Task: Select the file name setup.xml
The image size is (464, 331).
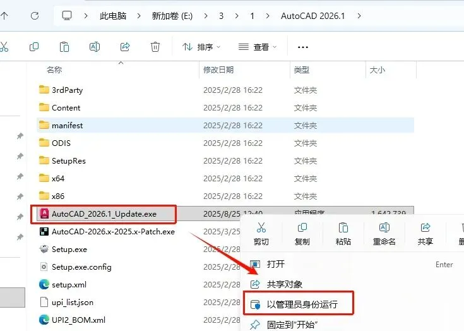Action: pyautogui.click(x=69, y=284)
